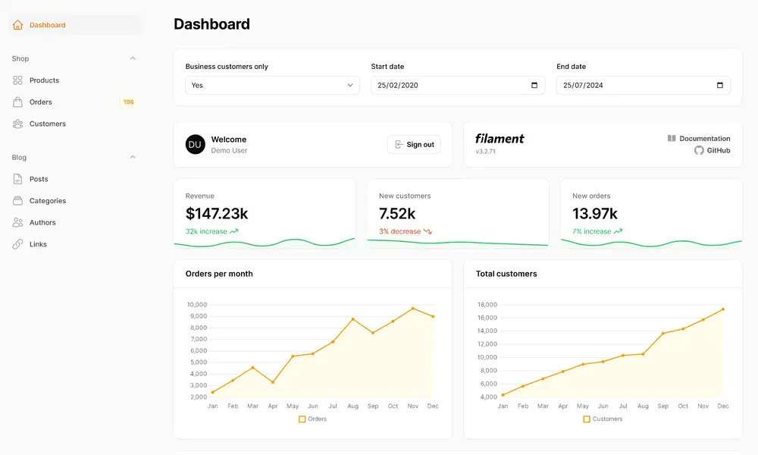Click the 3% decrease text
The image size is (758, 455).
tap(399, 231)
